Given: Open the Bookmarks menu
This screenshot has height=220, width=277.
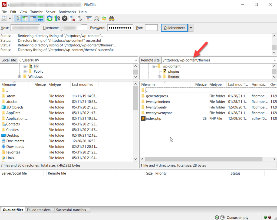Looking at the screenshot, I should click(x=67, y=12).
